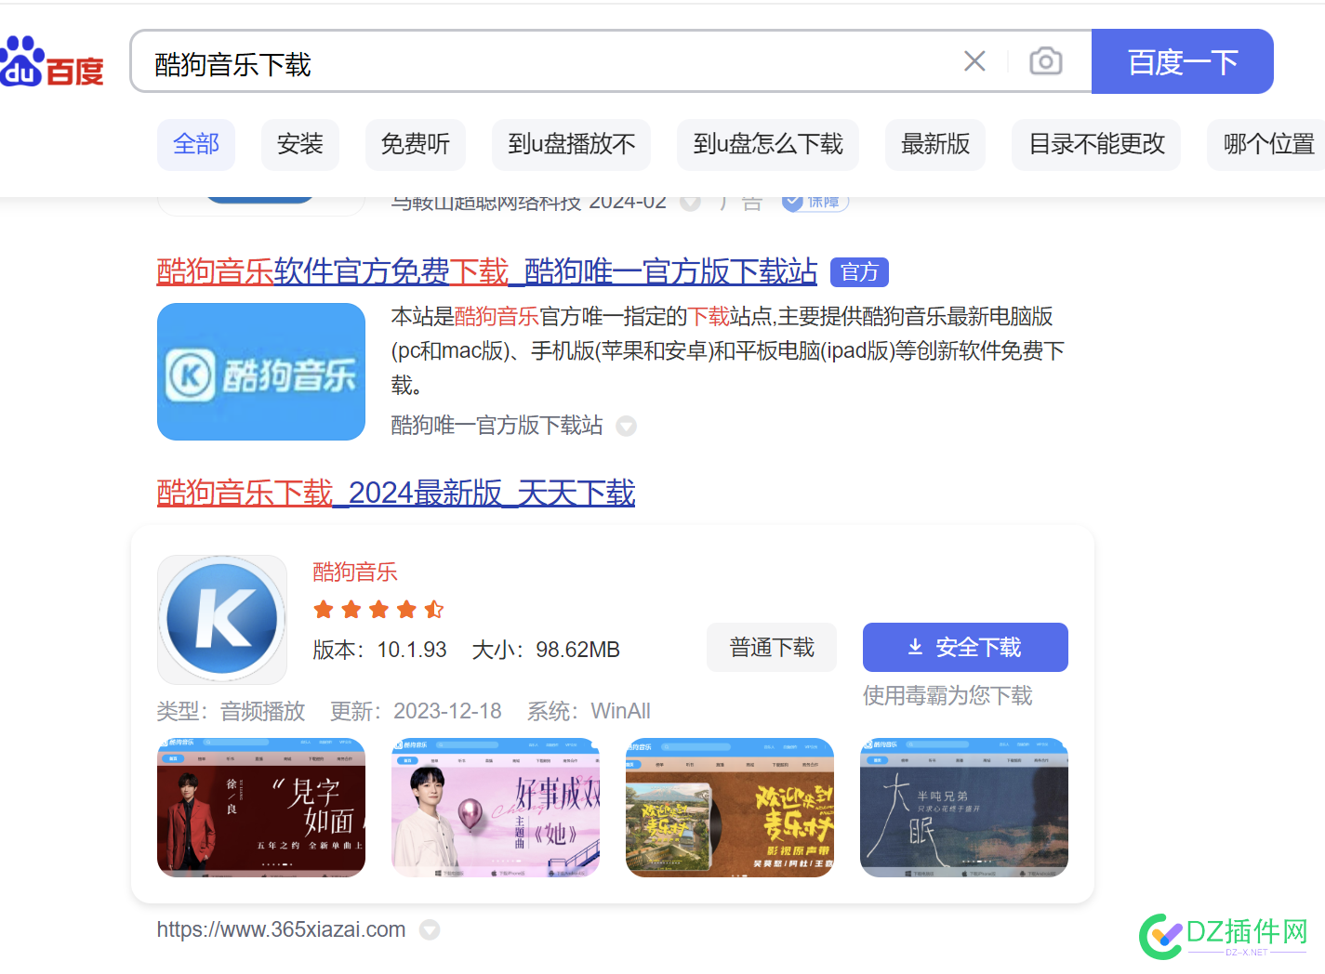This screenshot has width=1325, height=974.
Task: Click the blue KuGou Music banner image
Action: [x=260, y=372]
